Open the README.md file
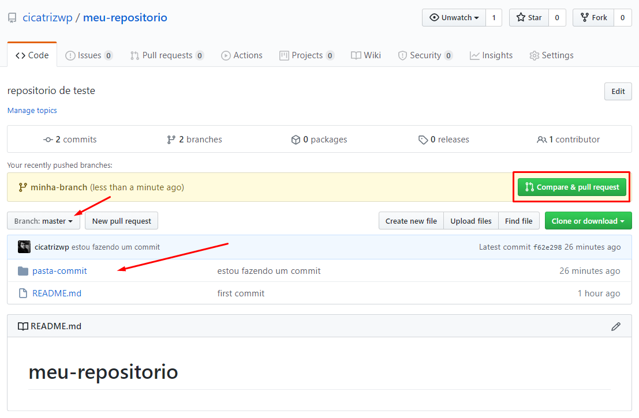Viewport: 639px width, 418px height. (x=57, y=293)
